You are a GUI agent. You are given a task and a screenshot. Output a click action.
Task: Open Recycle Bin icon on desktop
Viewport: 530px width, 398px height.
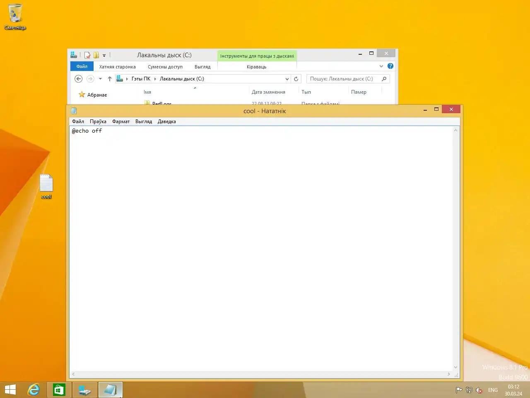pos(15,17)
